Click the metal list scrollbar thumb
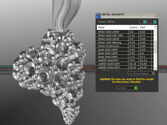The image size is (167, 125). (x=156, y=47)
